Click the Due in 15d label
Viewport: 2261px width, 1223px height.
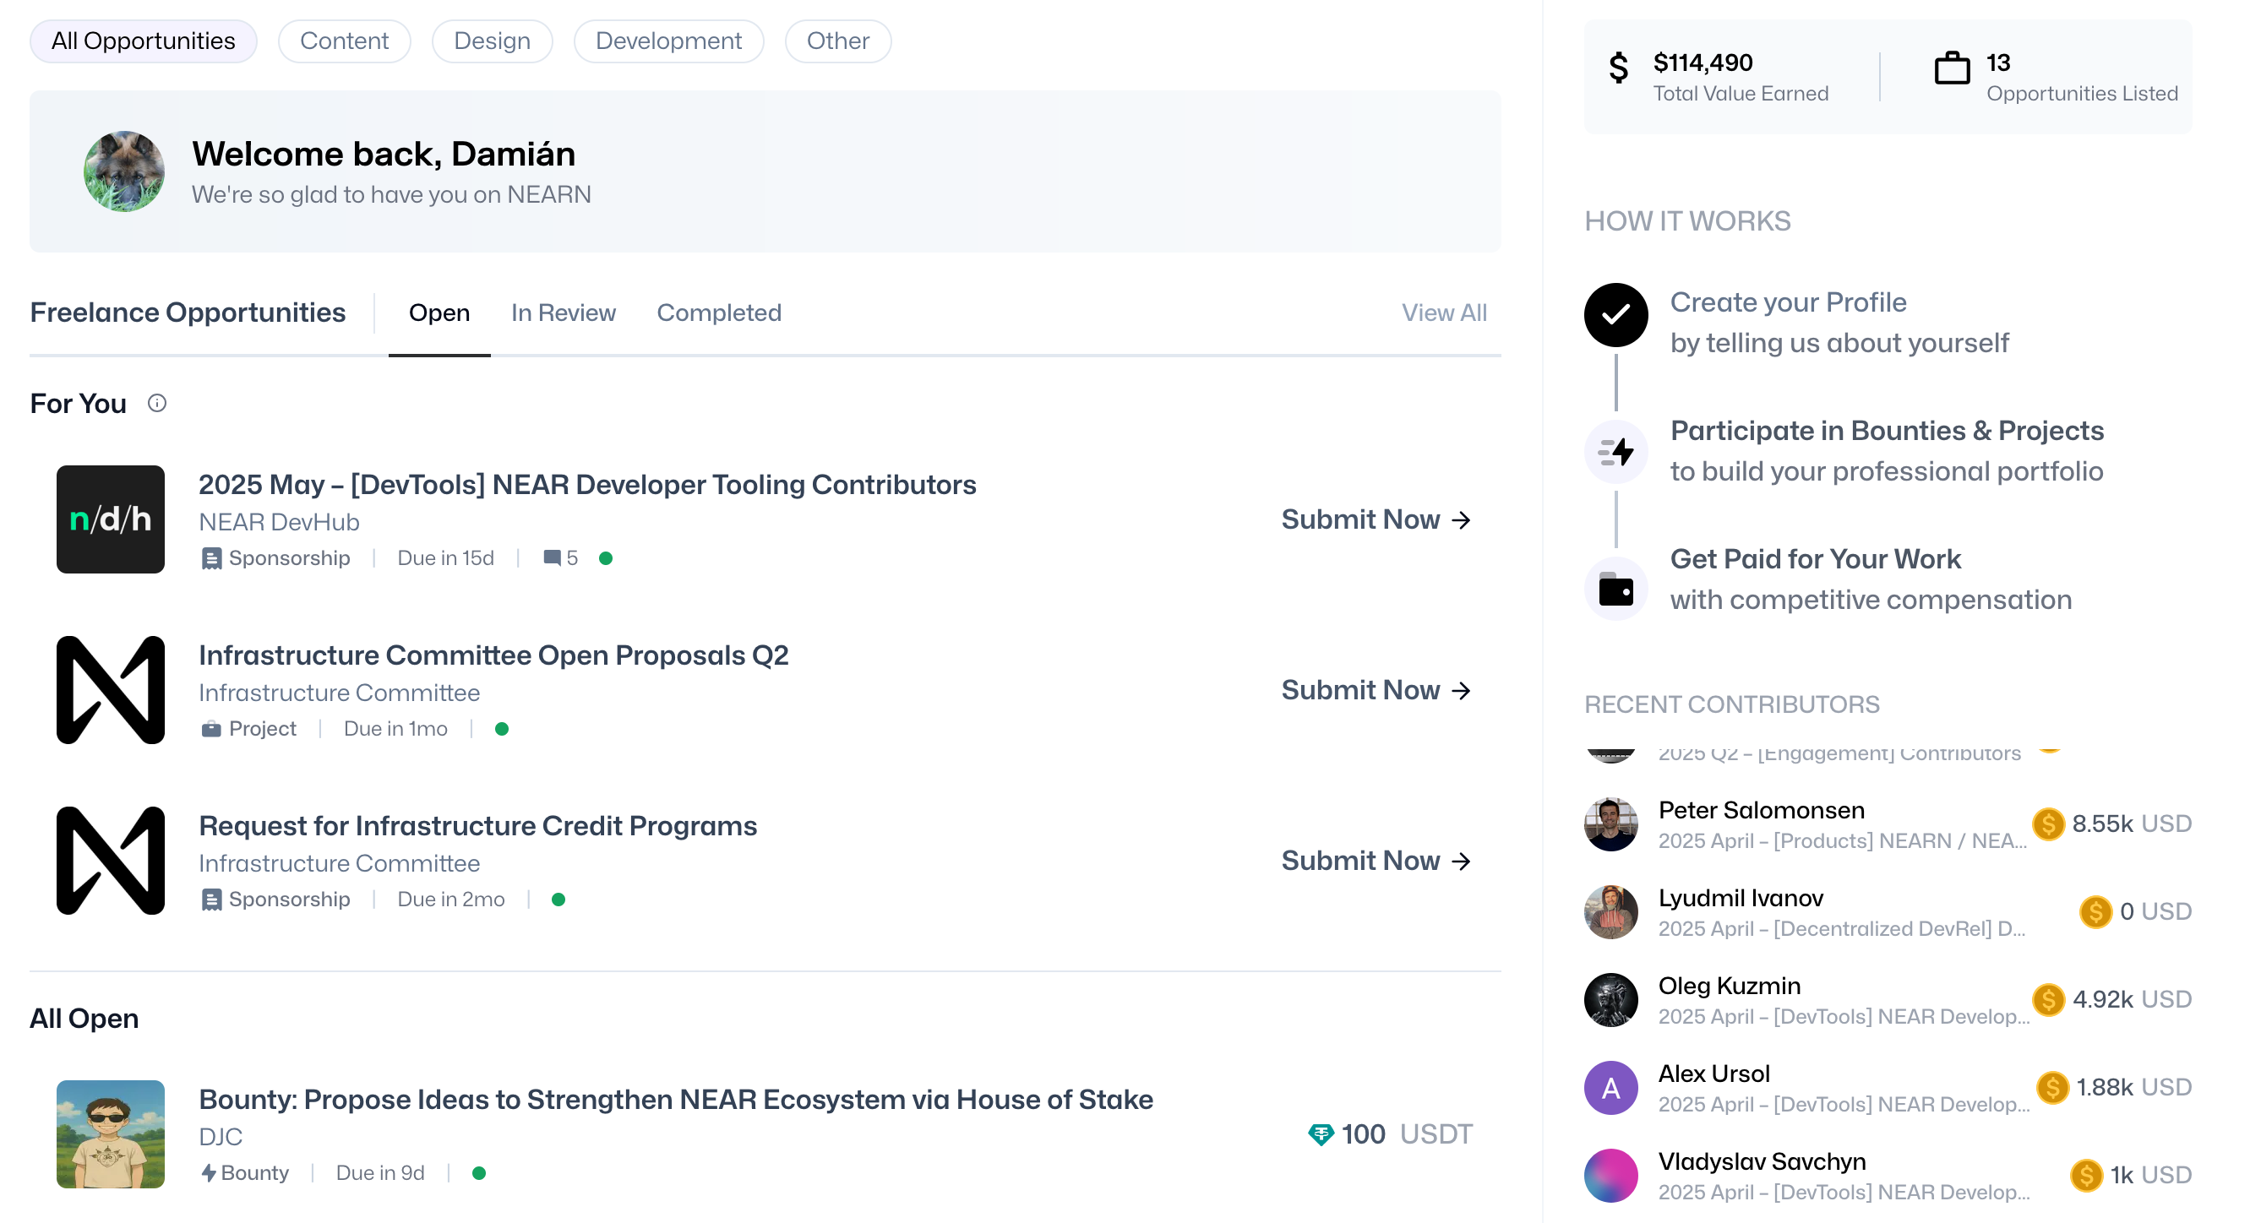coord(446,558)
